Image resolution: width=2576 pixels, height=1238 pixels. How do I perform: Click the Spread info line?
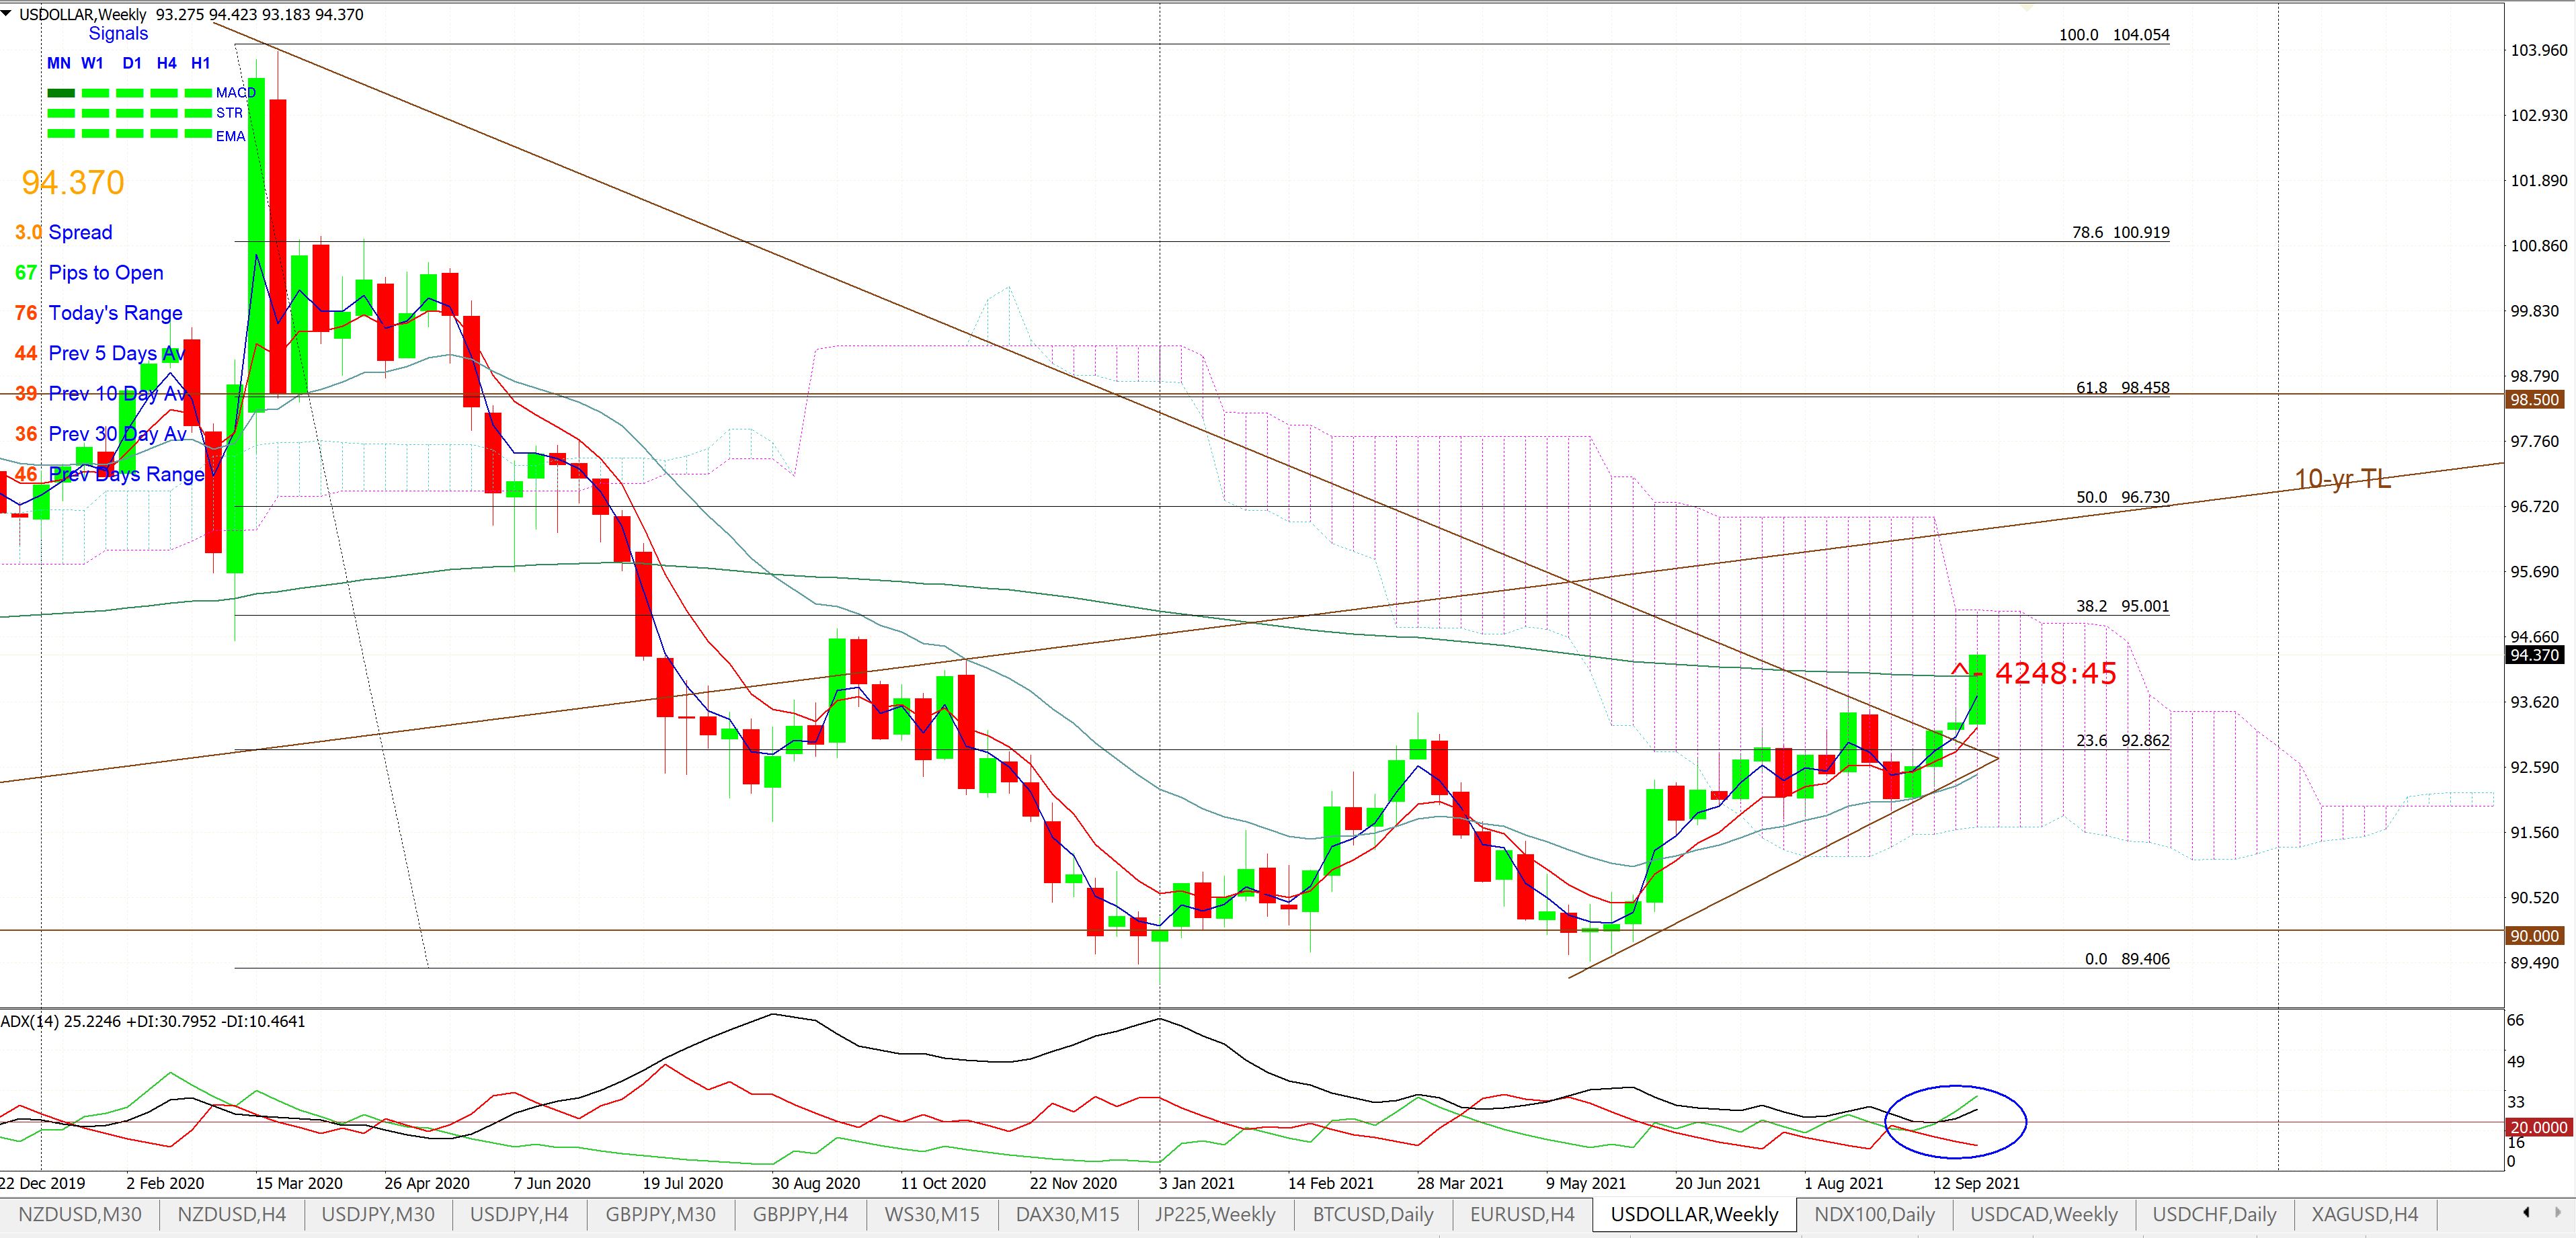coord(63,232)
